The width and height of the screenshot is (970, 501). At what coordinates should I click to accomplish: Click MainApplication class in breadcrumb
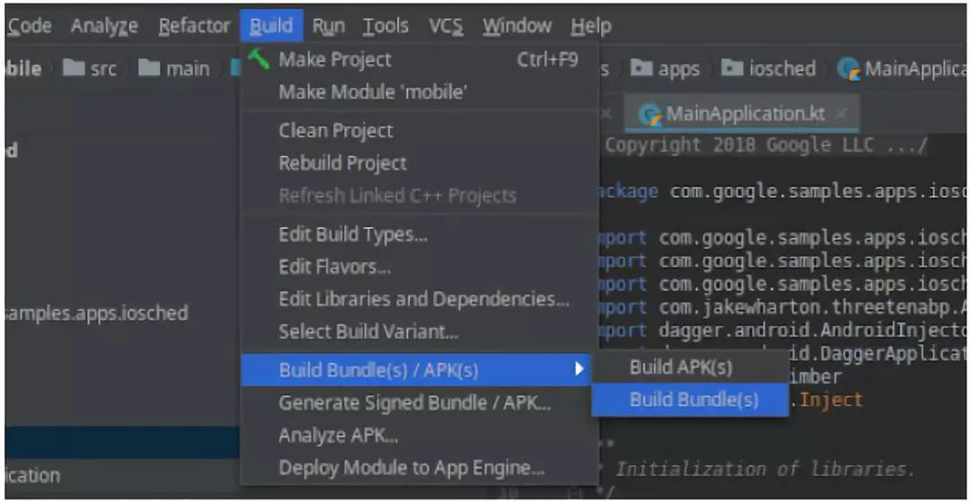click(x=902, y=68)
